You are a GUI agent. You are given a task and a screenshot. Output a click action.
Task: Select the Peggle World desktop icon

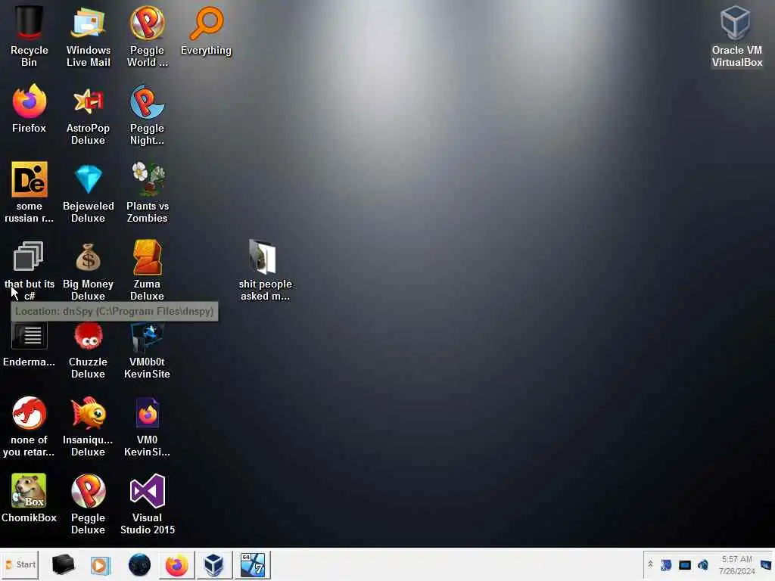click(x=148, y=36)
